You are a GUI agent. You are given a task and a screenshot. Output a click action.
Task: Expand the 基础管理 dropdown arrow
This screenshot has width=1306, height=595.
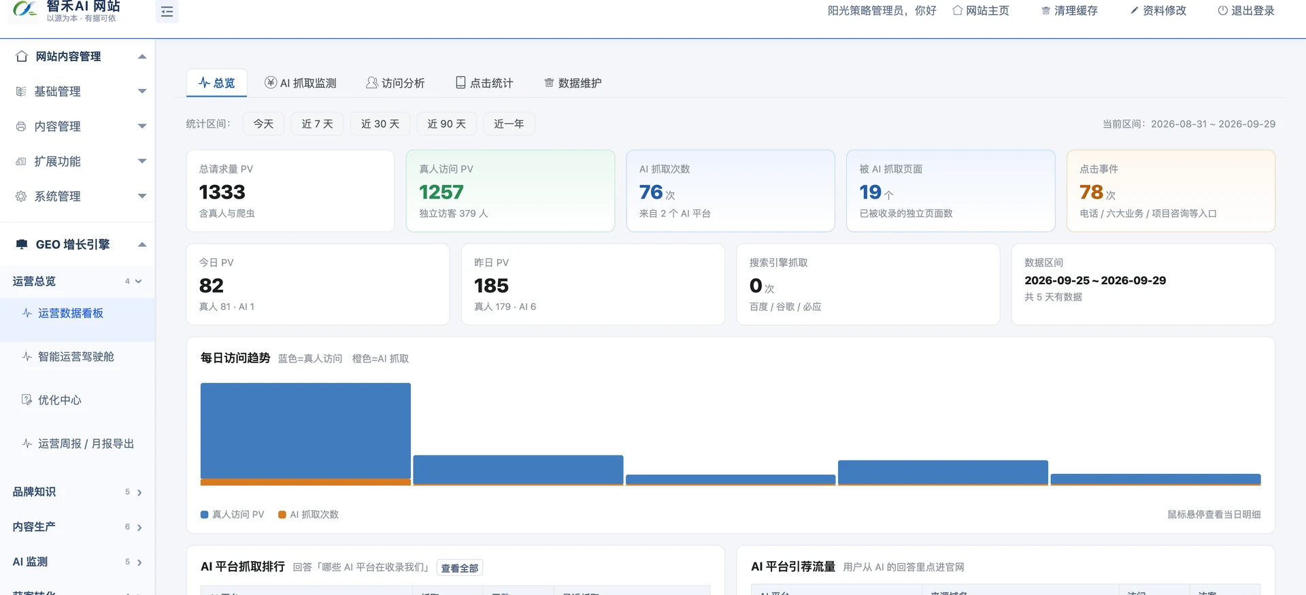tap(142, 91)
